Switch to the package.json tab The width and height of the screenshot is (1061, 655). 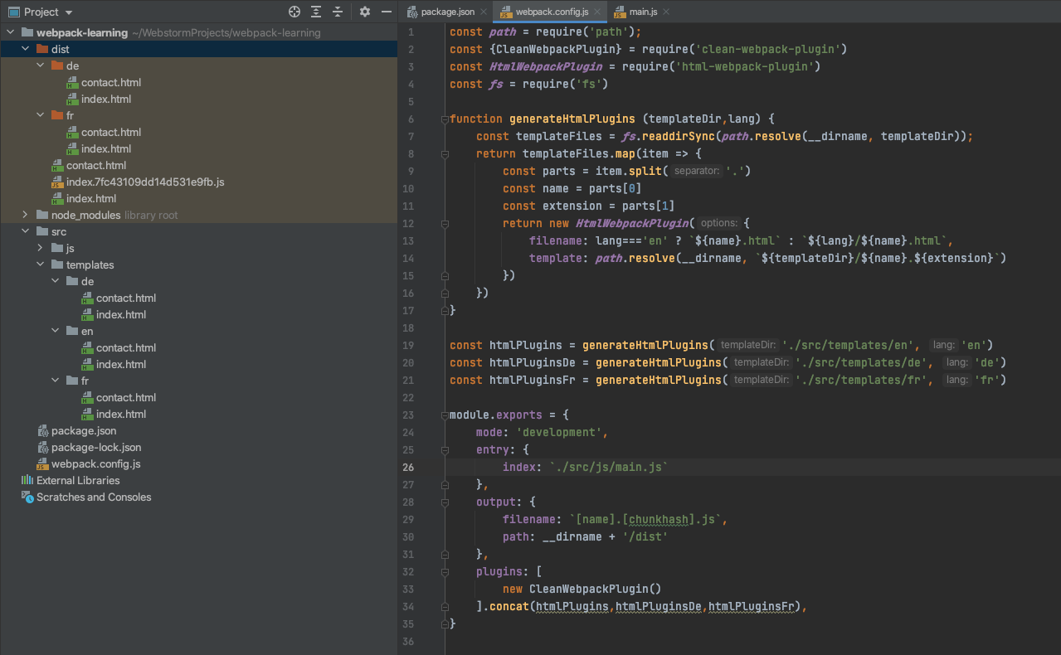pos(447,12)
